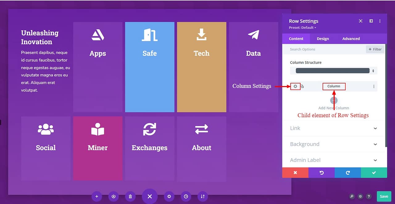The height and width of the screenshot is (204, 395).
Task: Switch to the Advanced tab
Action: point(351,39)
